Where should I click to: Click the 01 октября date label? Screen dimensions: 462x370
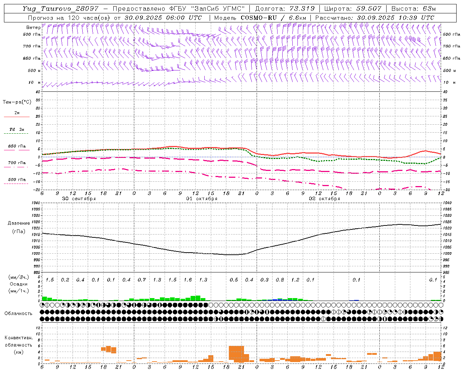pyautogui.click(x=202, y=199)
